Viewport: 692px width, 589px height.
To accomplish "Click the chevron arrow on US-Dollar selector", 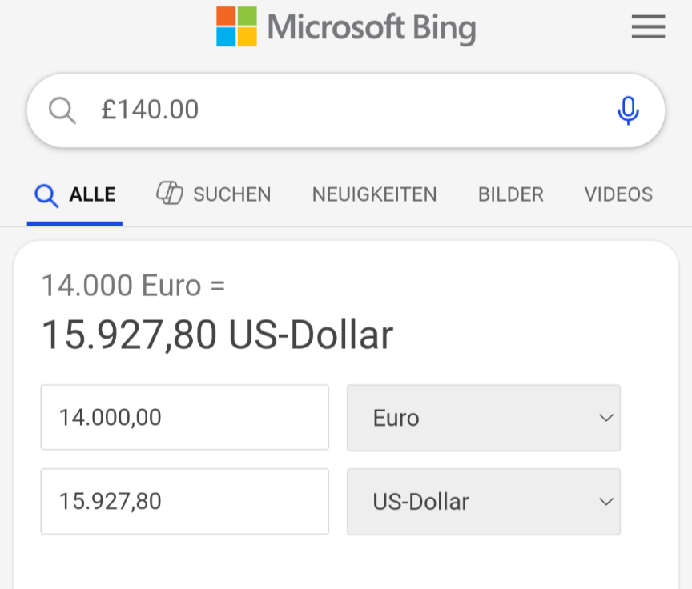I will [606, 502].
